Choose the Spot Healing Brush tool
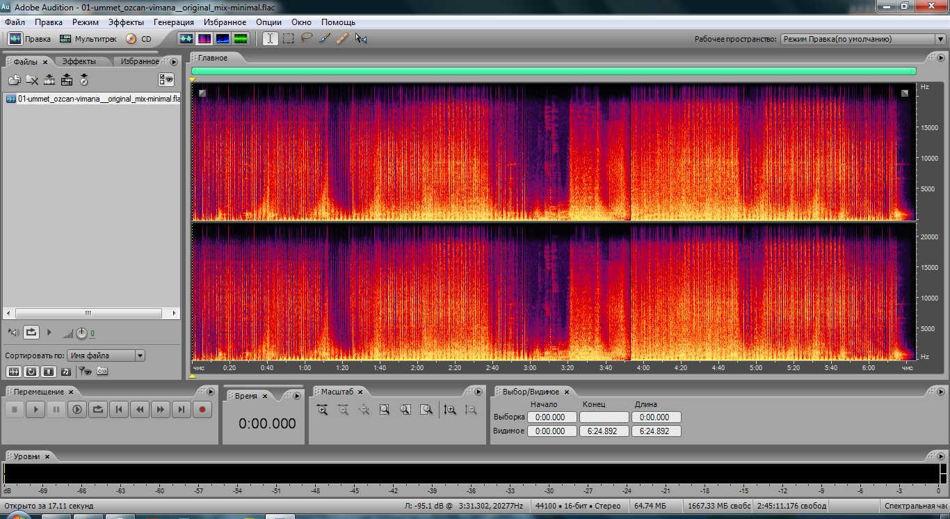The image size is (950, 519). pos(342,39)
